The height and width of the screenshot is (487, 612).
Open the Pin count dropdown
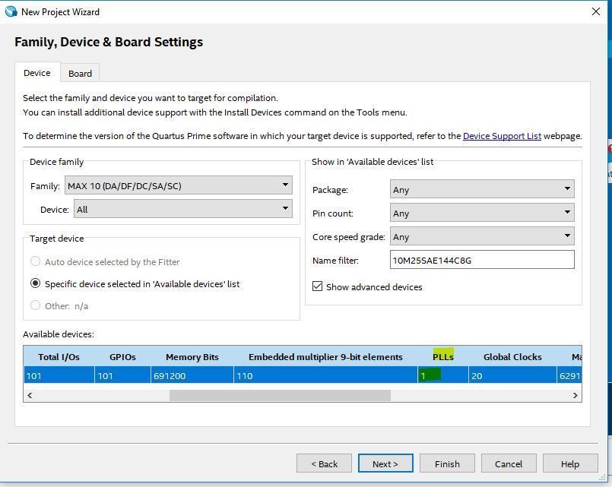pos(482,213)
